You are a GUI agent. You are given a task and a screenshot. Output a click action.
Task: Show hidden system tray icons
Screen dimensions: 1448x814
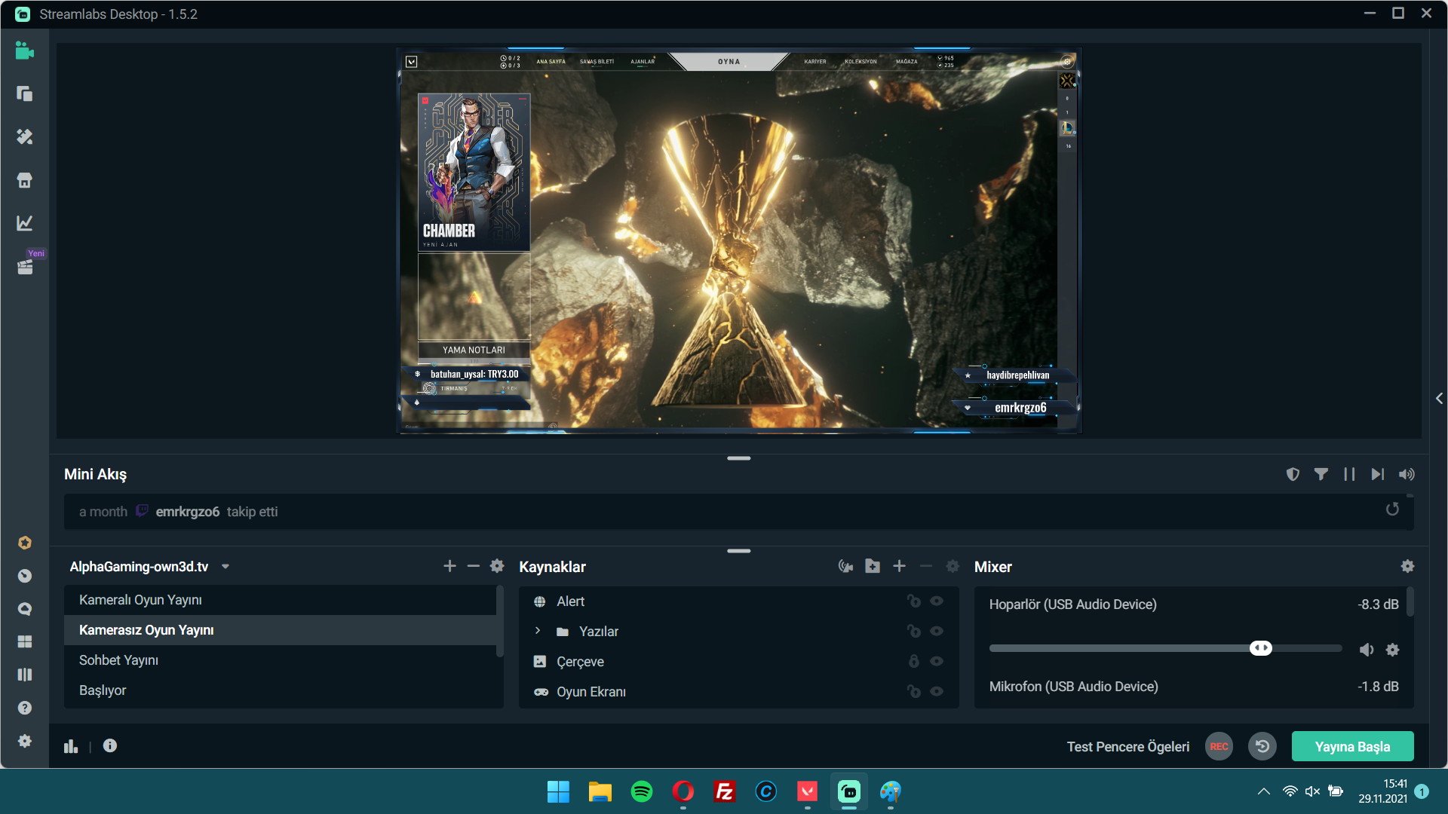1264,791
